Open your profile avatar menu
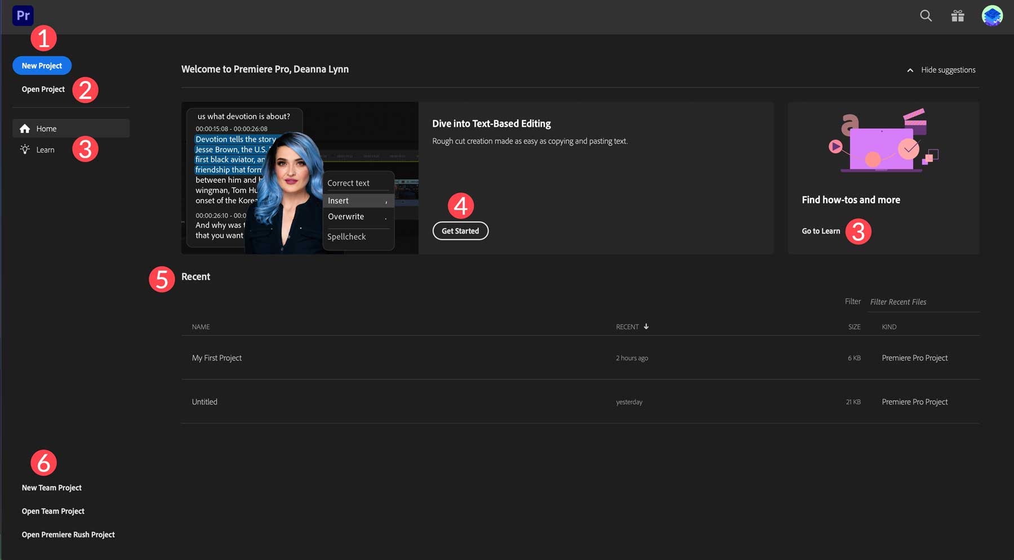The width and height of the screenshot is (1014, 560). point(993,16)
